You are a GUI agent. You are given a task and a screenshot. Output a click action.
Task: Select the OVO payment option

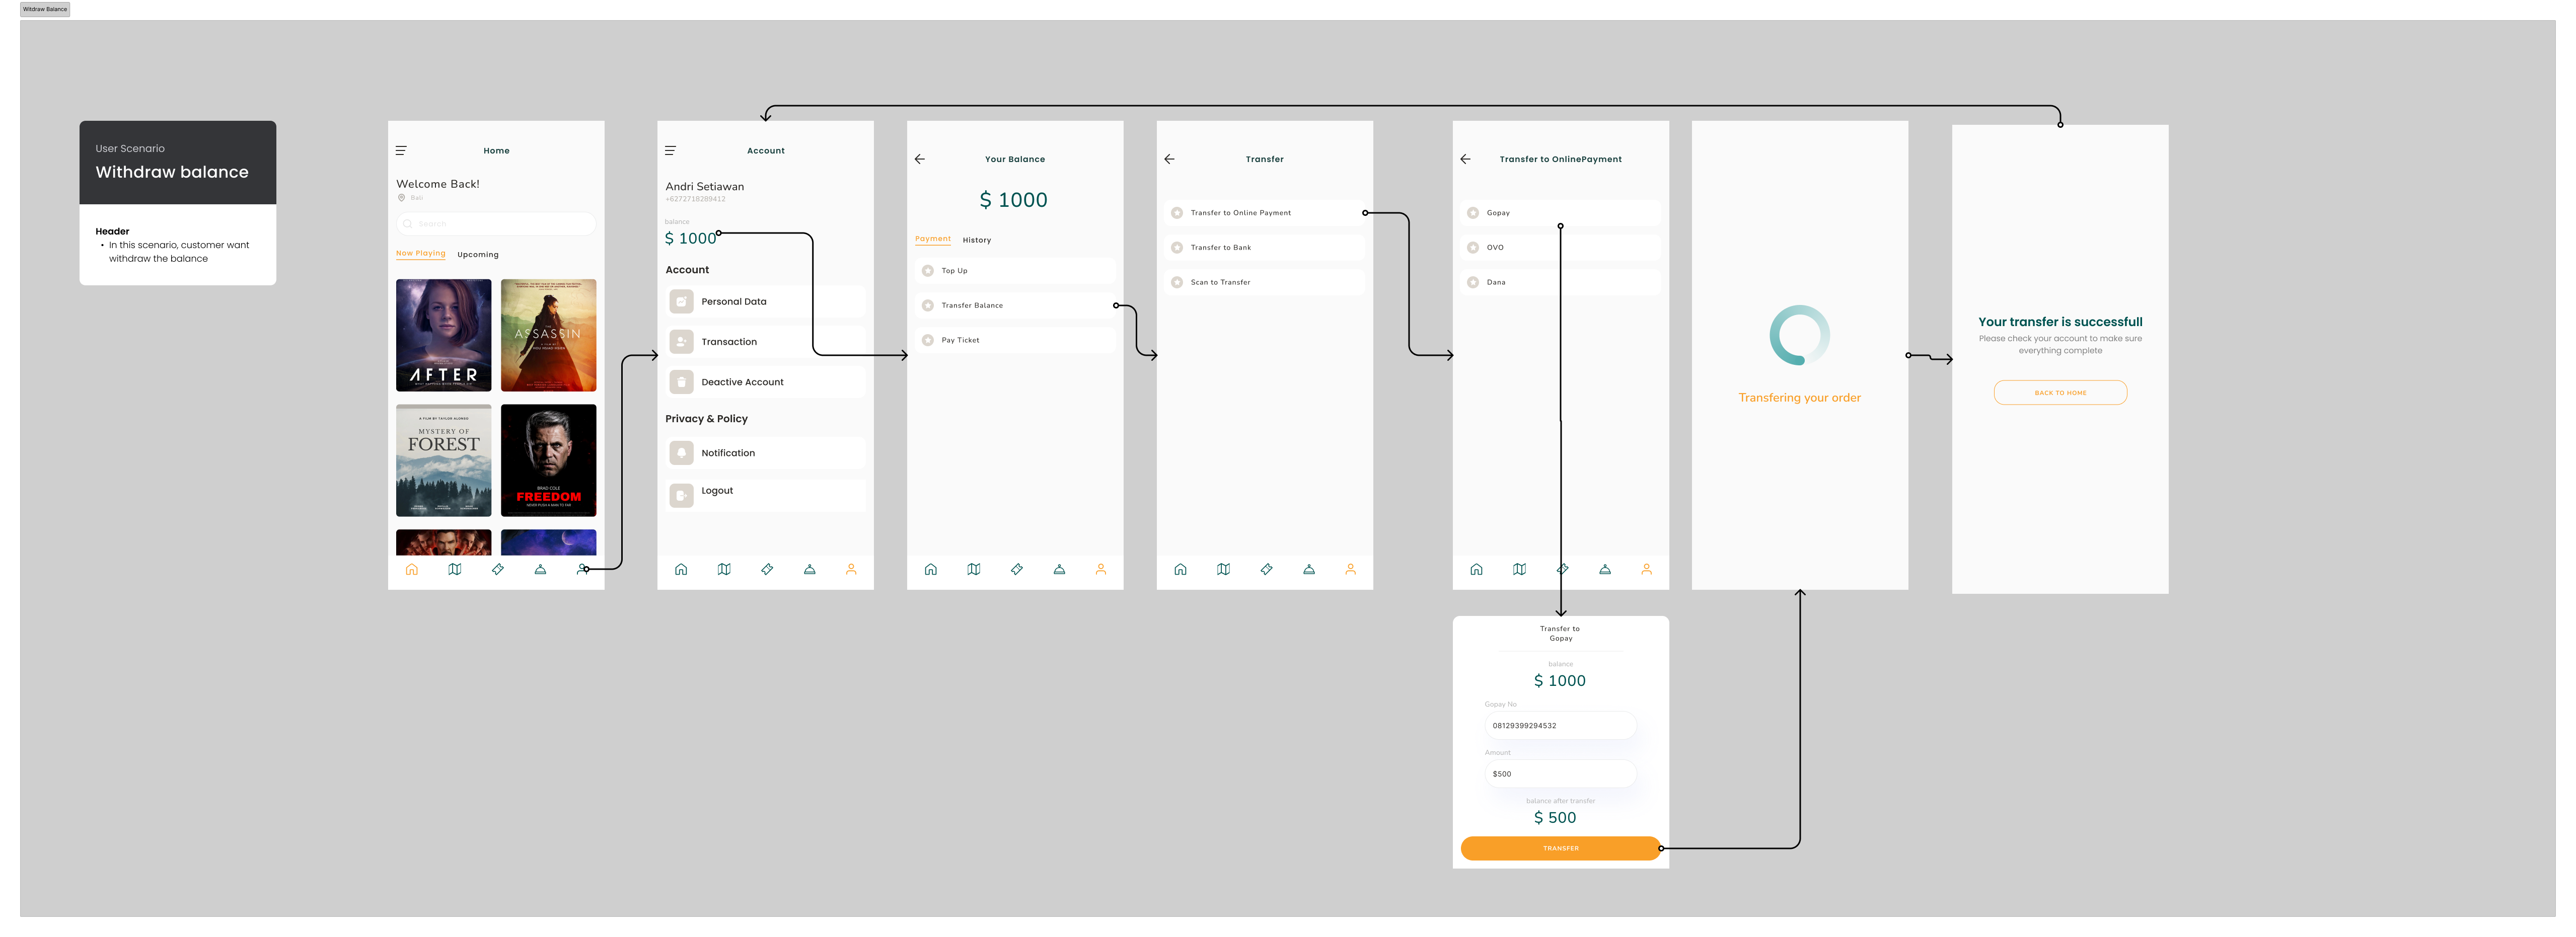tap(1560, 247)
